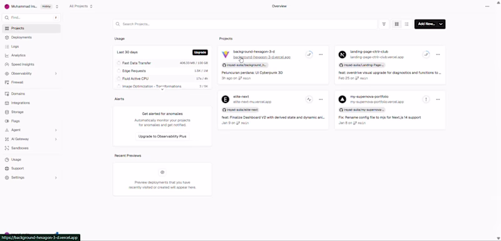This screenshot has width=501, height=241.
Task: Switch to list view
Action: tap(406, 24)
